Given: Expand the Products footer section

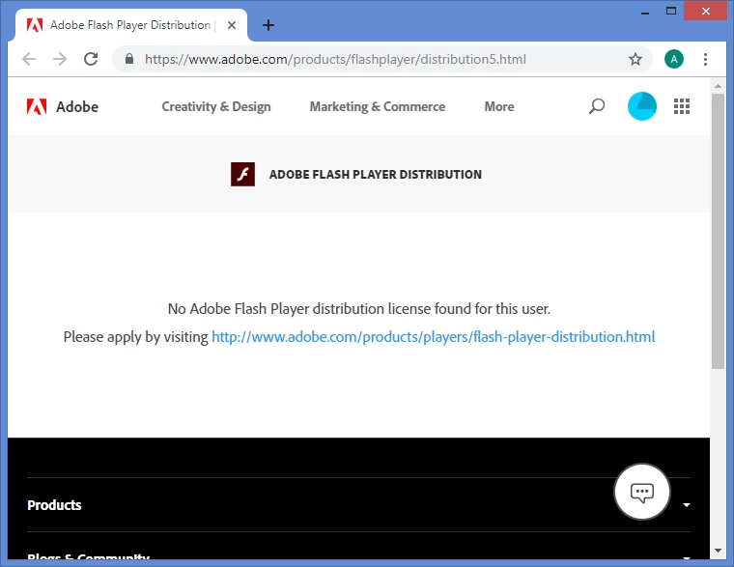Looking at the screenshot, I should pyautogui.click(x=687, y=505).
